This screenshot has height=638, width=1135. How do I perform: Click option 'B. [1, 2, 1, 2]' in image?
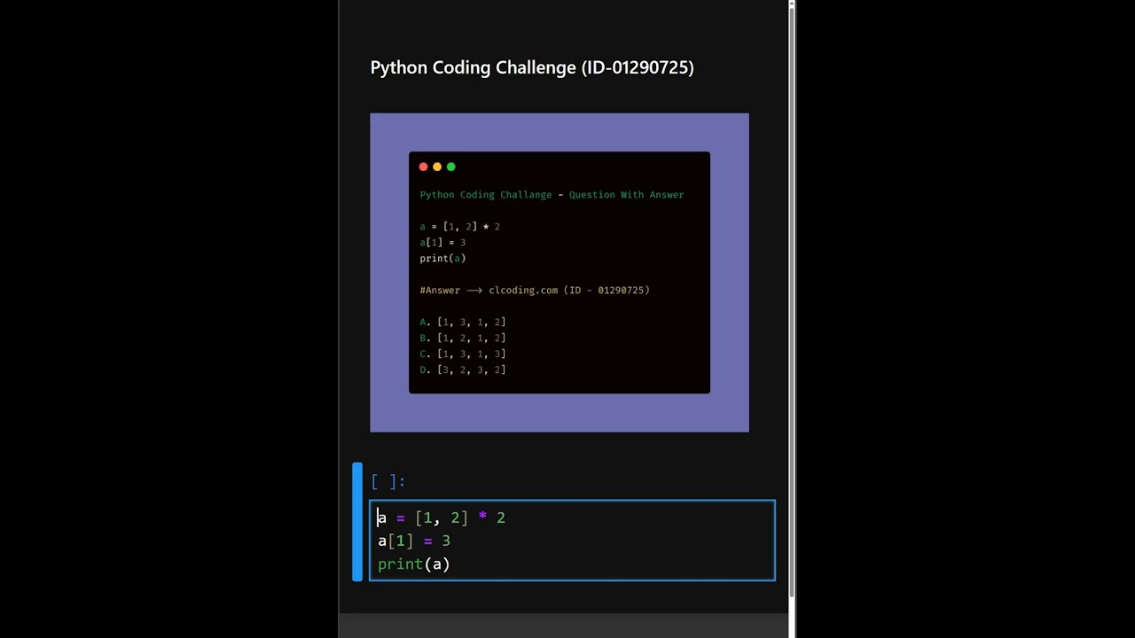[463, 338]
